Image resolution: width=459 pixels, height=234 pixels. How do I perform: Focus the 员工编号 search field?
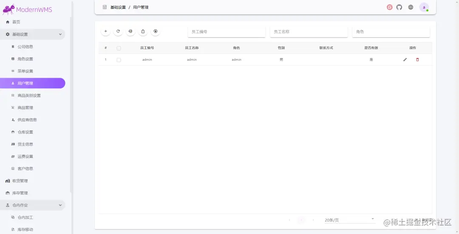tap(227, 31)
